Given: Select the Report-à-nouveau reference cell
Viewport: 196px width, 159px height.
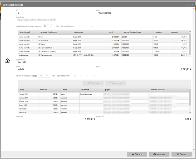Looking at the screenshot, I should click(x=91, y=94).
